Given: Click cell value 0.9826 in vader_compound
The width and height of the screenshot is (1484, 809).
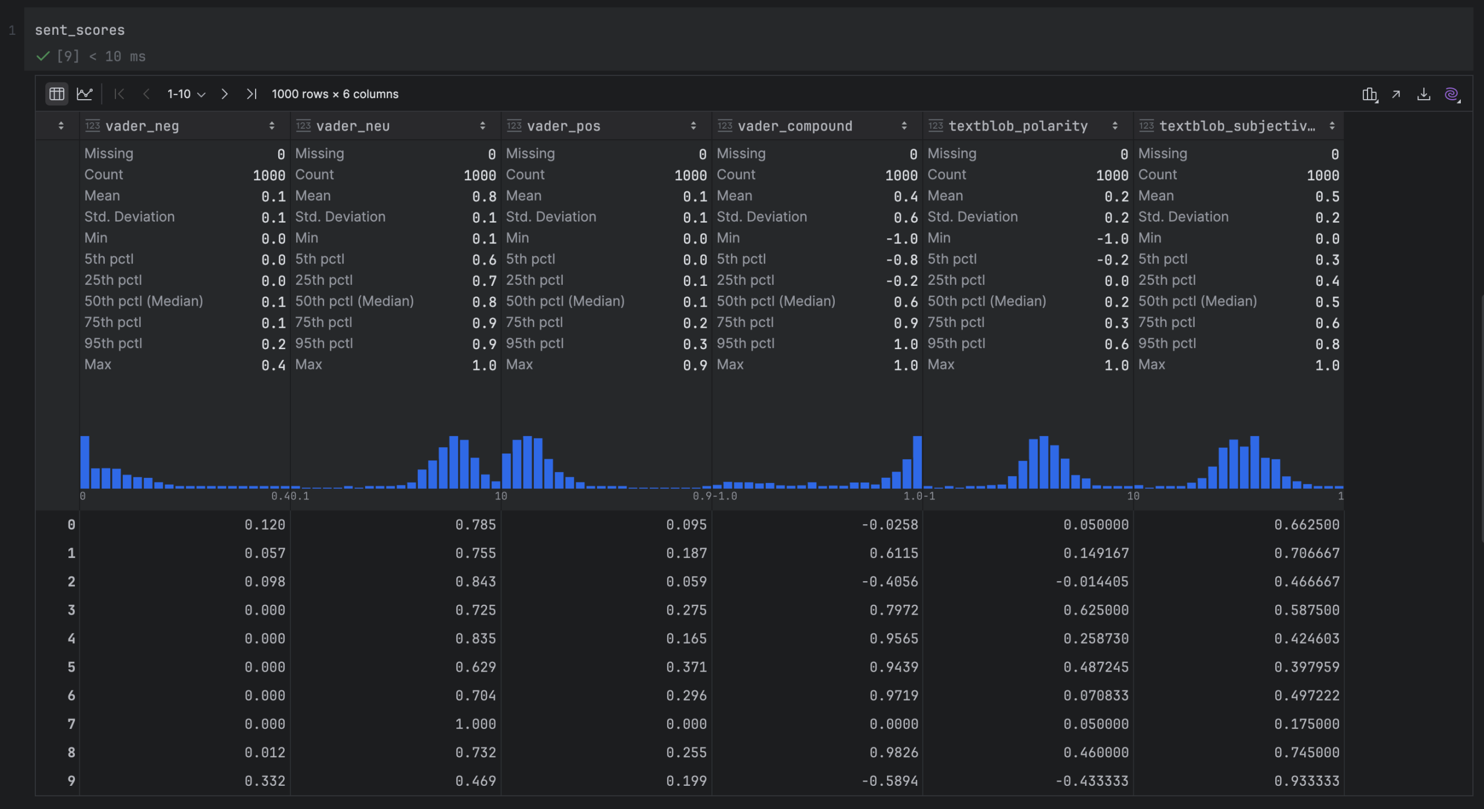Looking at the screenshot, I should click(x=893, y=752).
